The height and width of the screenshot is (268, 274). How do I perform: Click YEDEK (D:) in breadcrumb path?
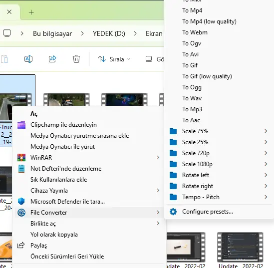(109, 33)
